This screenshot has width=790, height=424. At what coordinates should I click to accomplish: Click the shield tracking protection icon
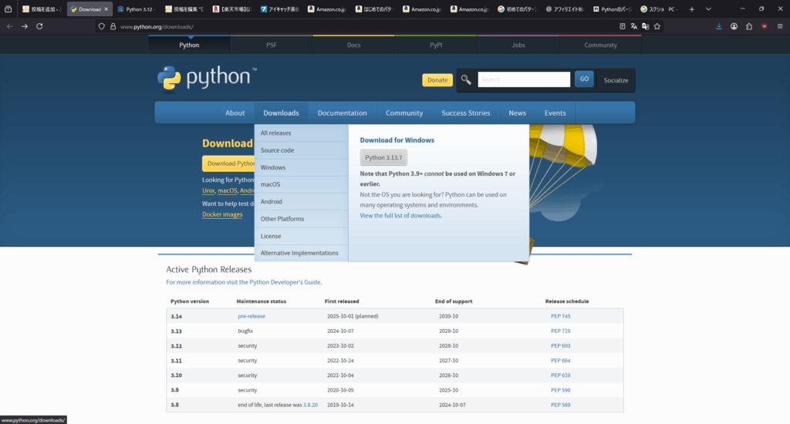click(x=102, y=27)
